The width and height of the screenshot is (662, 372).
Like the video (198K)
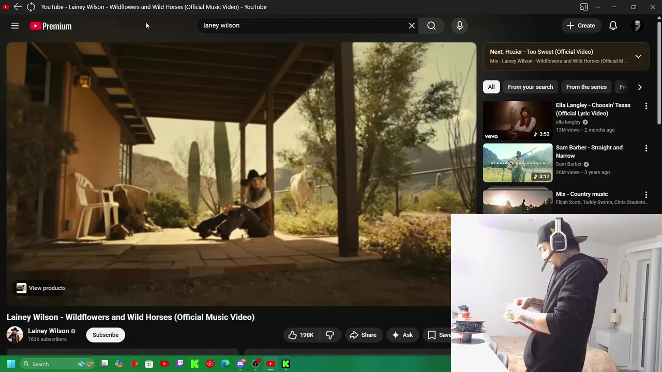[302, 335]
